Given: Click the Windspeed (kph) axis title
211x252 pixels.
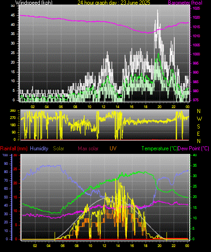Looking at the screenshot, I should (34, 3).
